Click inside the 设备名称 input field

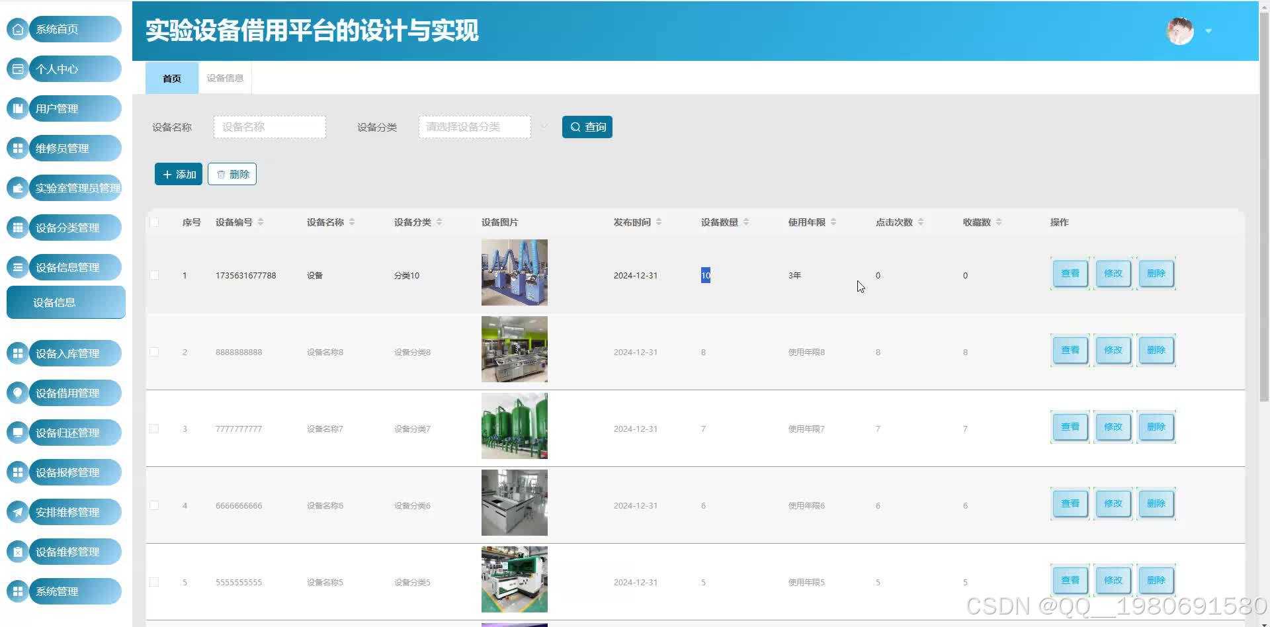(x=269, y=126)
